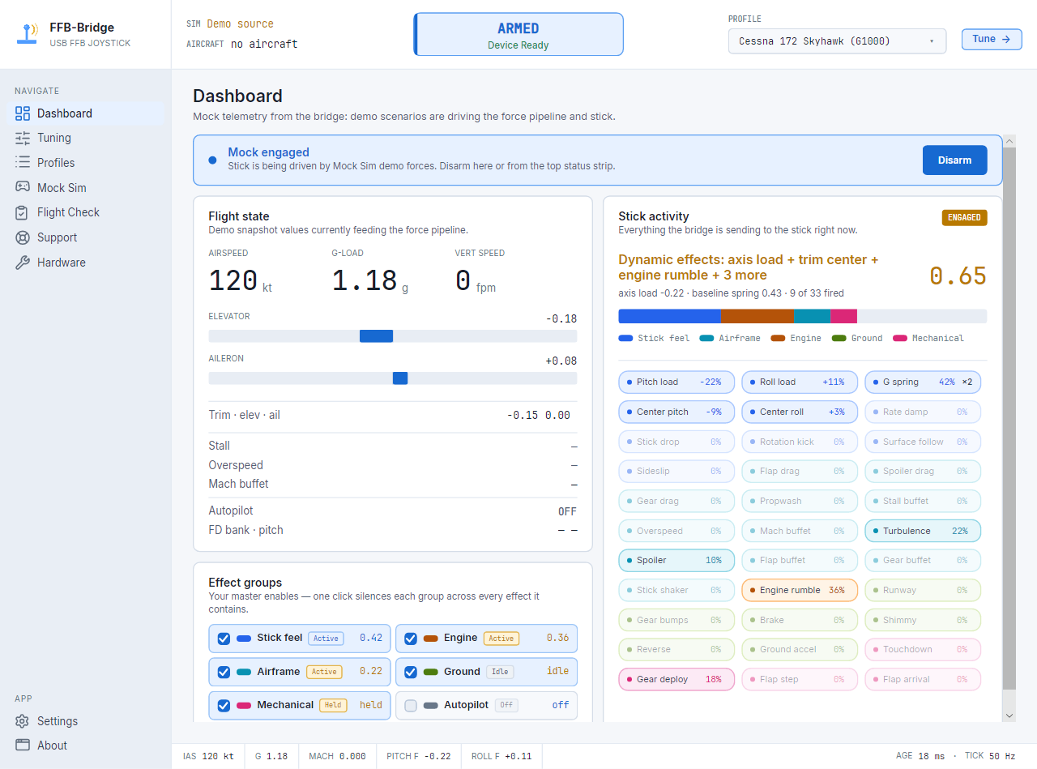
Task: Open Mock Sim via its gamepad icon
Action: (23, 187)
